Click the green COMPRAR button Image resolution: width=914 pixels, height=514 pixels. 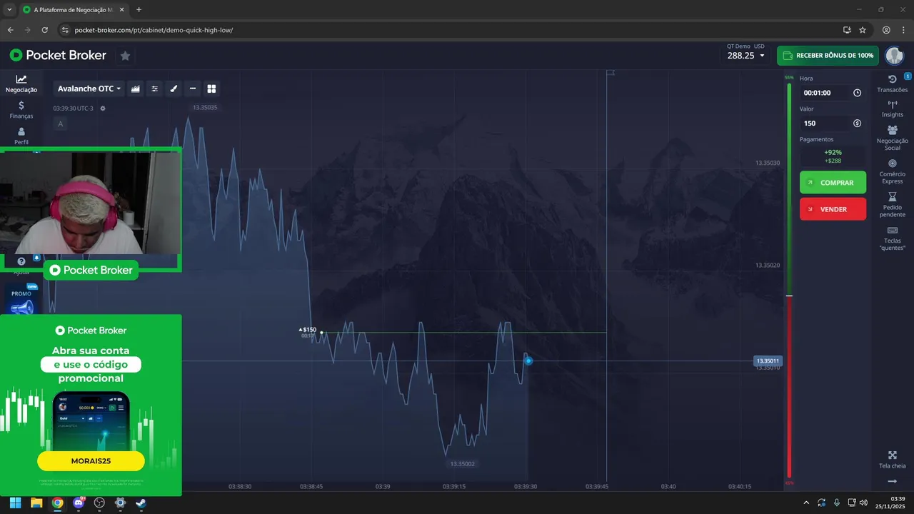tap(833, 183)
